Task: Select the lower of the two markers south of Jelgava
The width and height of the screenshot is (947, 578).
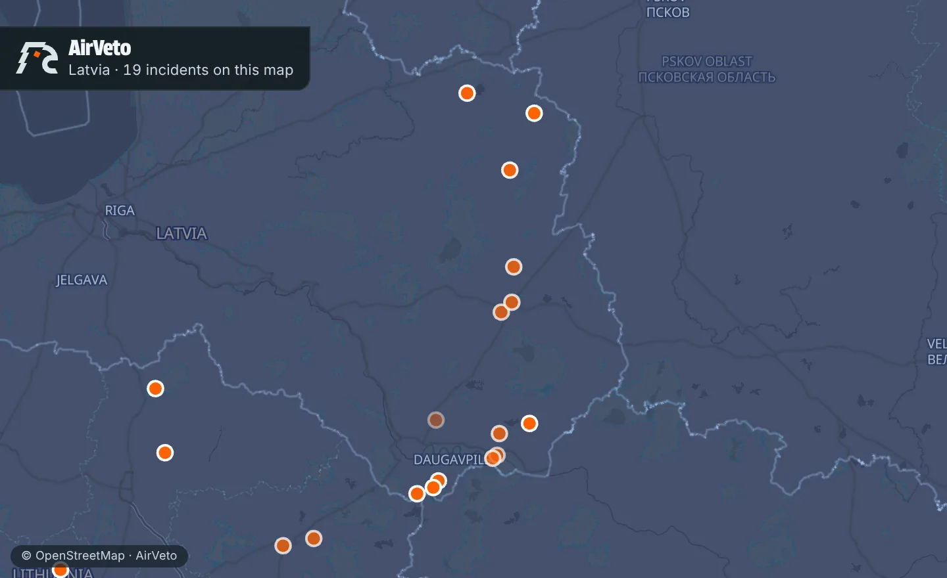Action: click(x=165, y=453)
